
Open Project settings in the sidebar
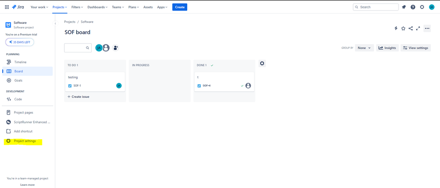[27, 141]
